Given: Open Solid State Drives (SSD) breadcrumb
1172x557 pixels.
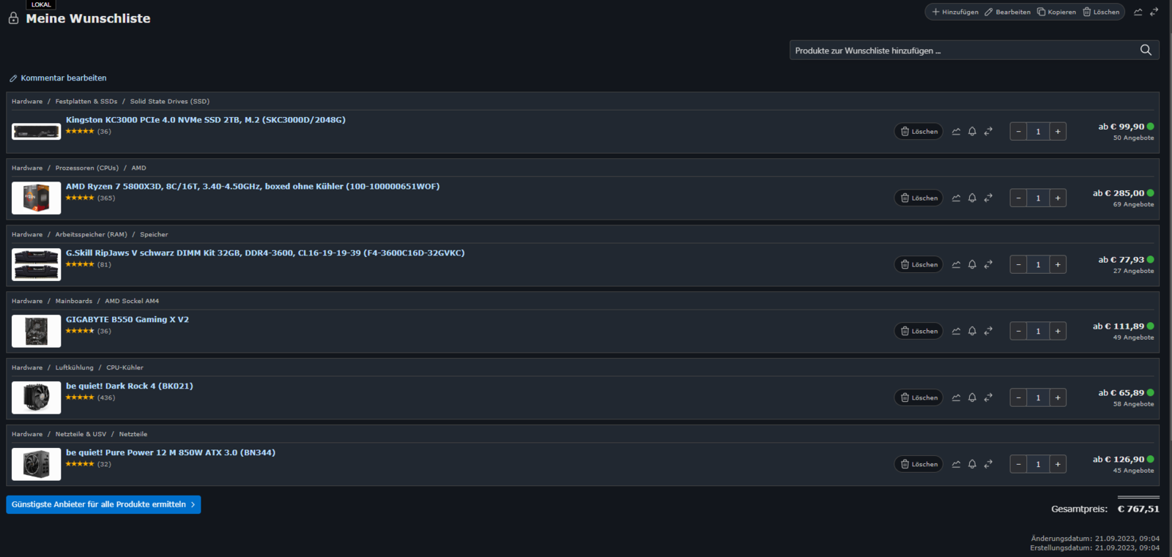Looking at the screenshot, I should 170,102.
